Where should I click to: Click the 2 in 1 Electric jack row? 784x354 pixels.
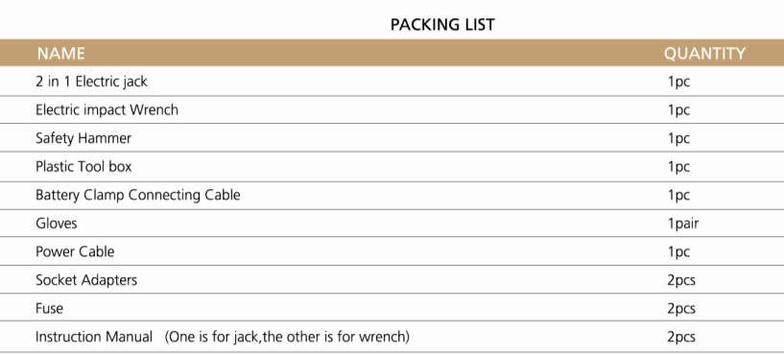[x=392, y=82]
